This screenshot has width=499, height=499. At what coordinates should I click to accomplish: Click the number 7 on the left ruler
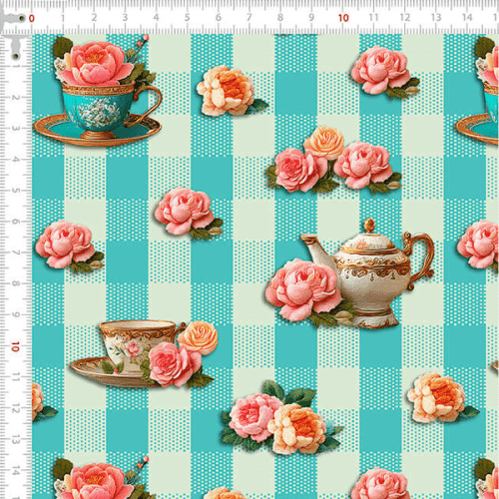(16, 252)
